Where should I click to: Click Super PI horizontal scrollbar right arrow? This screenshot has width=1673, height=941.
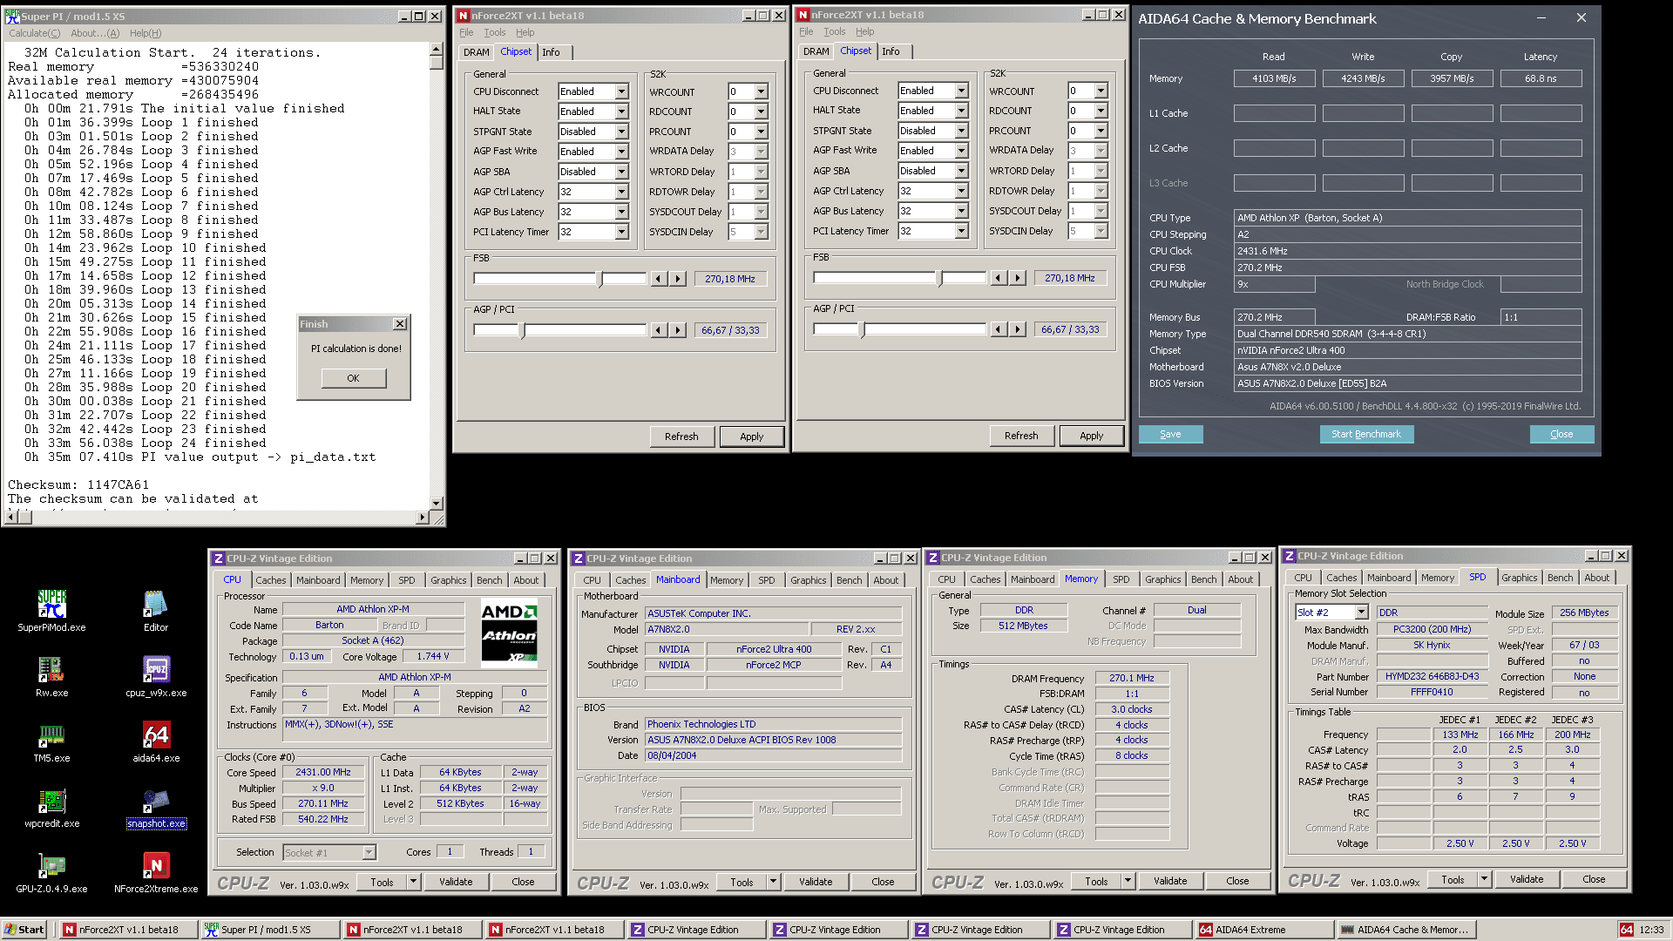(x=423, y=518)
